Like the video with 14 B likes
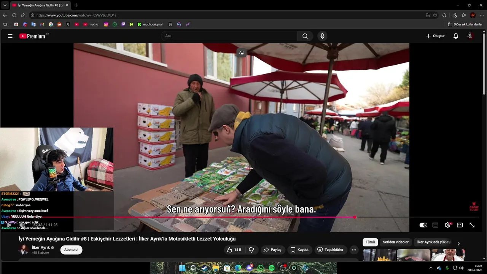This screenshot has height=274, width=487. (x=234, y=250)
